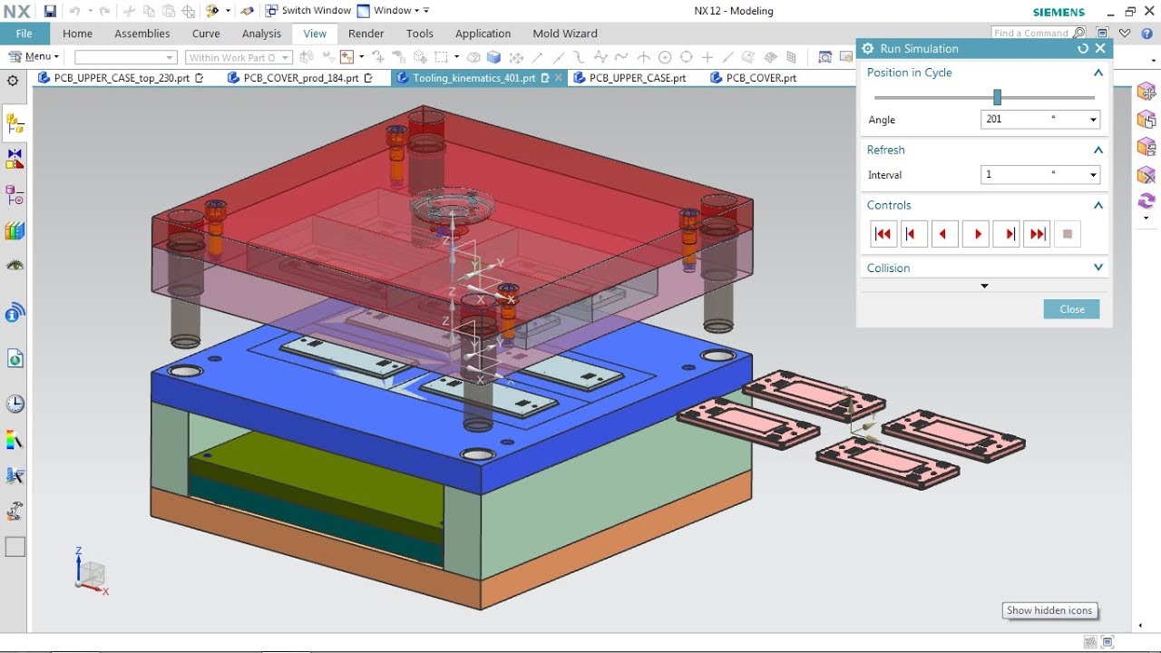Switch to the Tools ribbon tab

click(x=419, y=34)
